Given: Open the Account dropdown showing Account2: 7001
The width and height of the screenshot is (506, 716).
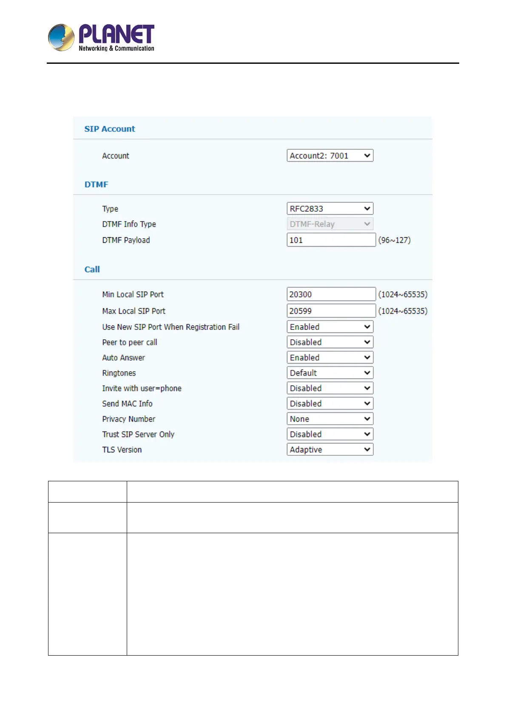Looking at the screenshot, I should click(330, 156).
